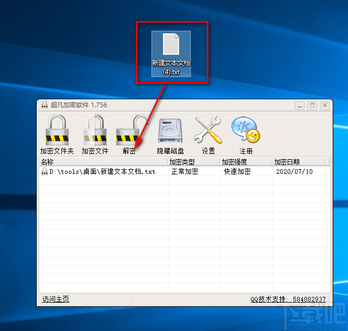The width and height of the screenshot is (348, 331).
Task: Click the padlock icon in the title bar
Action: tap(45, 105)
